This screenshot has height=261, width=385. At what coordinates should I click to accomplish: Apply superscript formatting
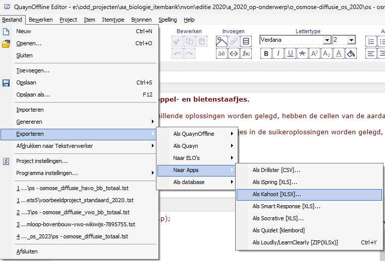[314, 54]
